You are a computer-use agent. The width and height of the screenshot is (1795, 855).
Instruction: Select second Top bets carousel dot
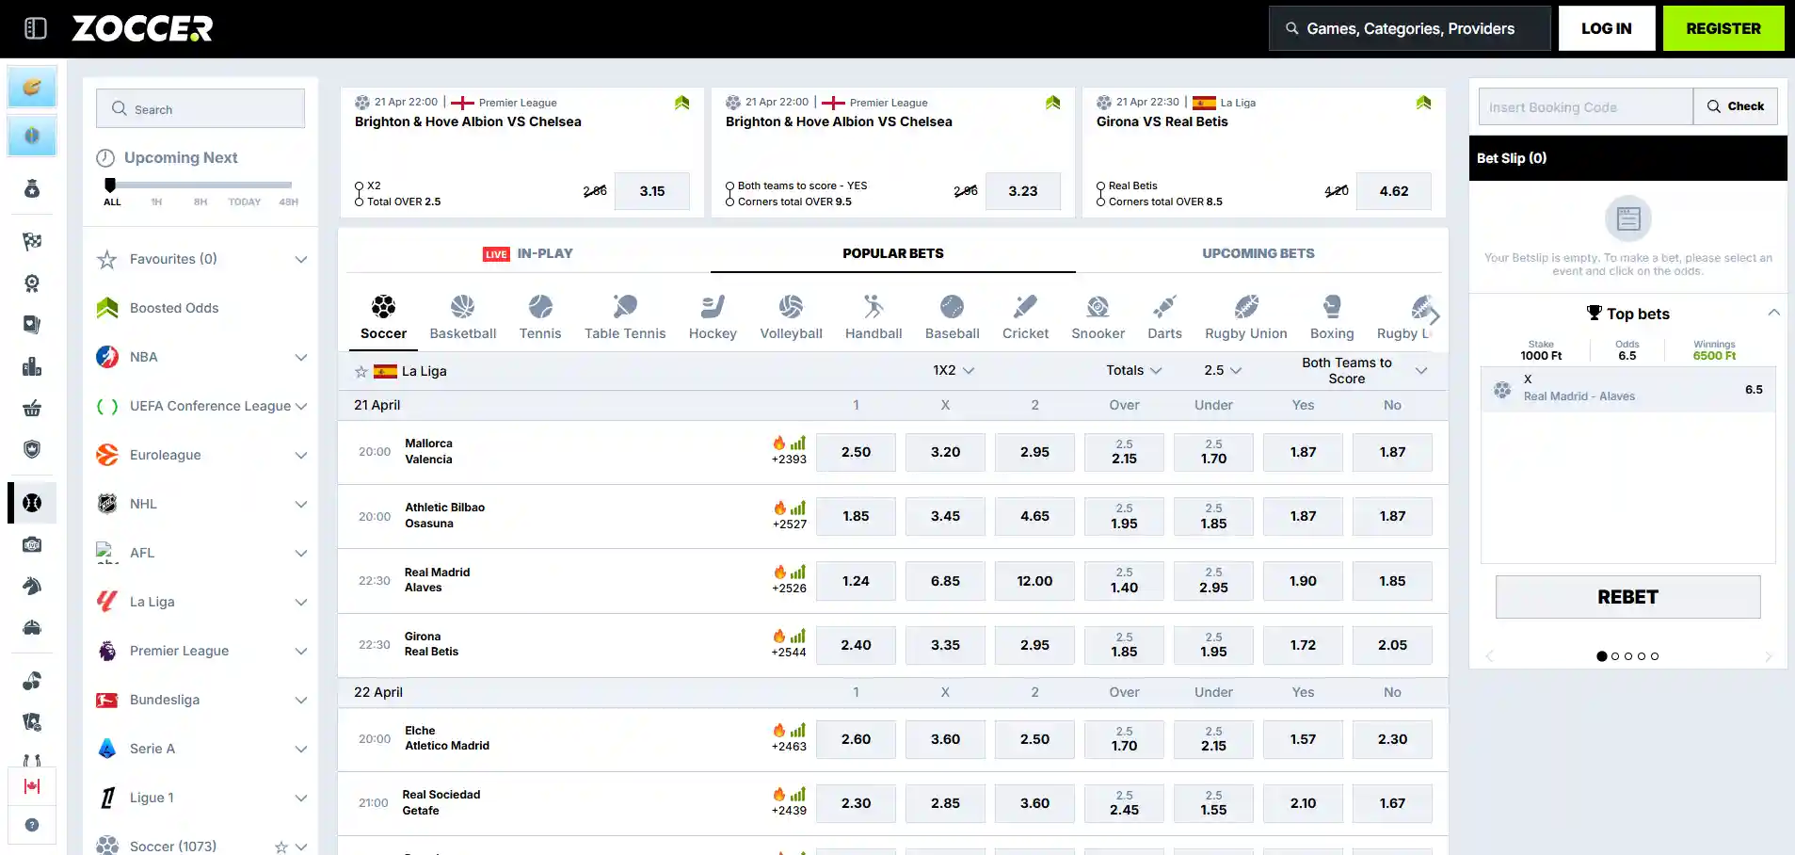coord(1615,656)
